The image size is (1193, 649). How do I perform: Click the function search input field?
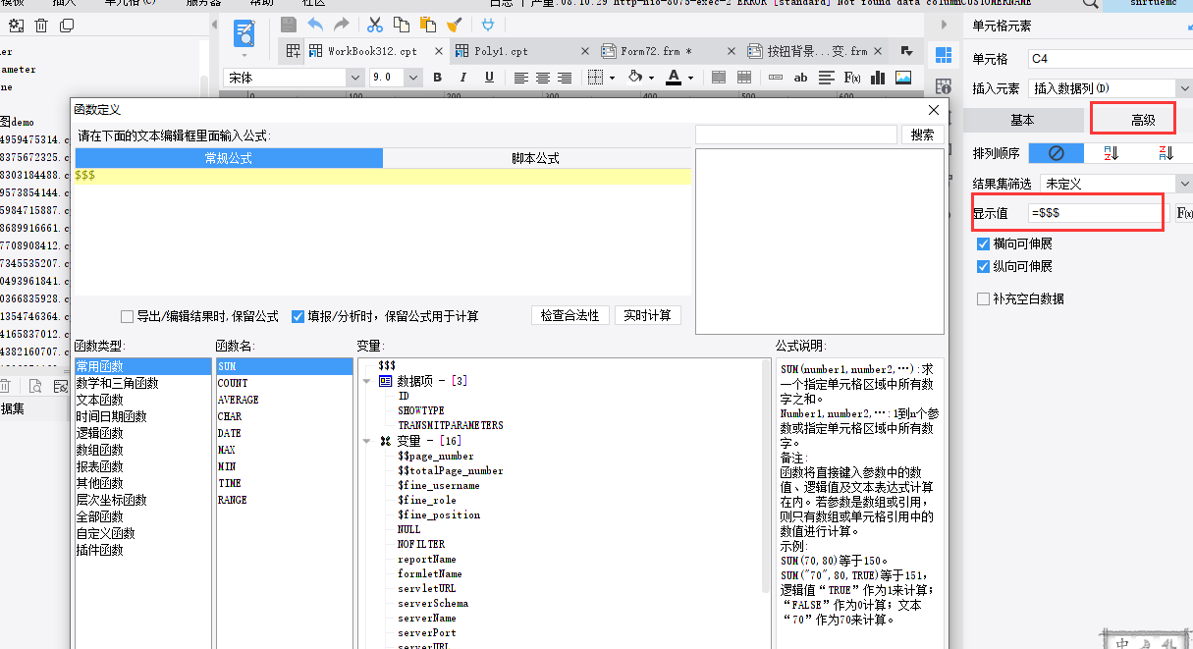[x=796, y=135]
